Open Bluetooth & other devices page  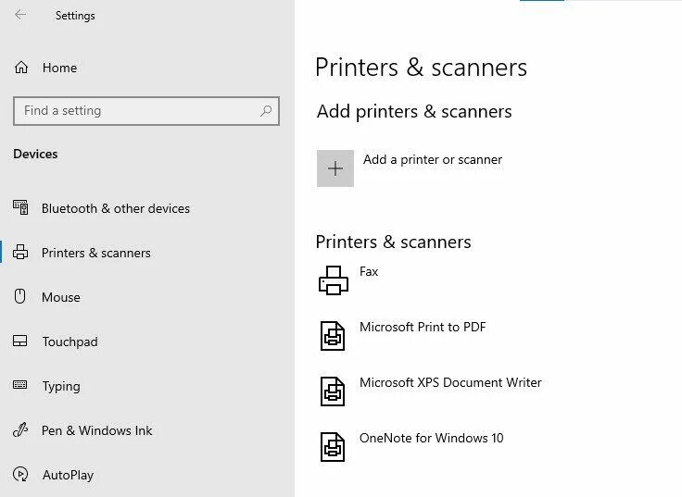(x=116, y=208)
